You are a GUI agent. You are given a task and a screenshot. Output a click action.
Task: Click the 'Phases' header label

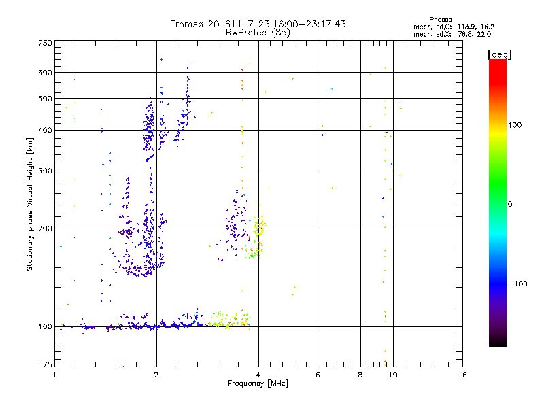point(440,20)
